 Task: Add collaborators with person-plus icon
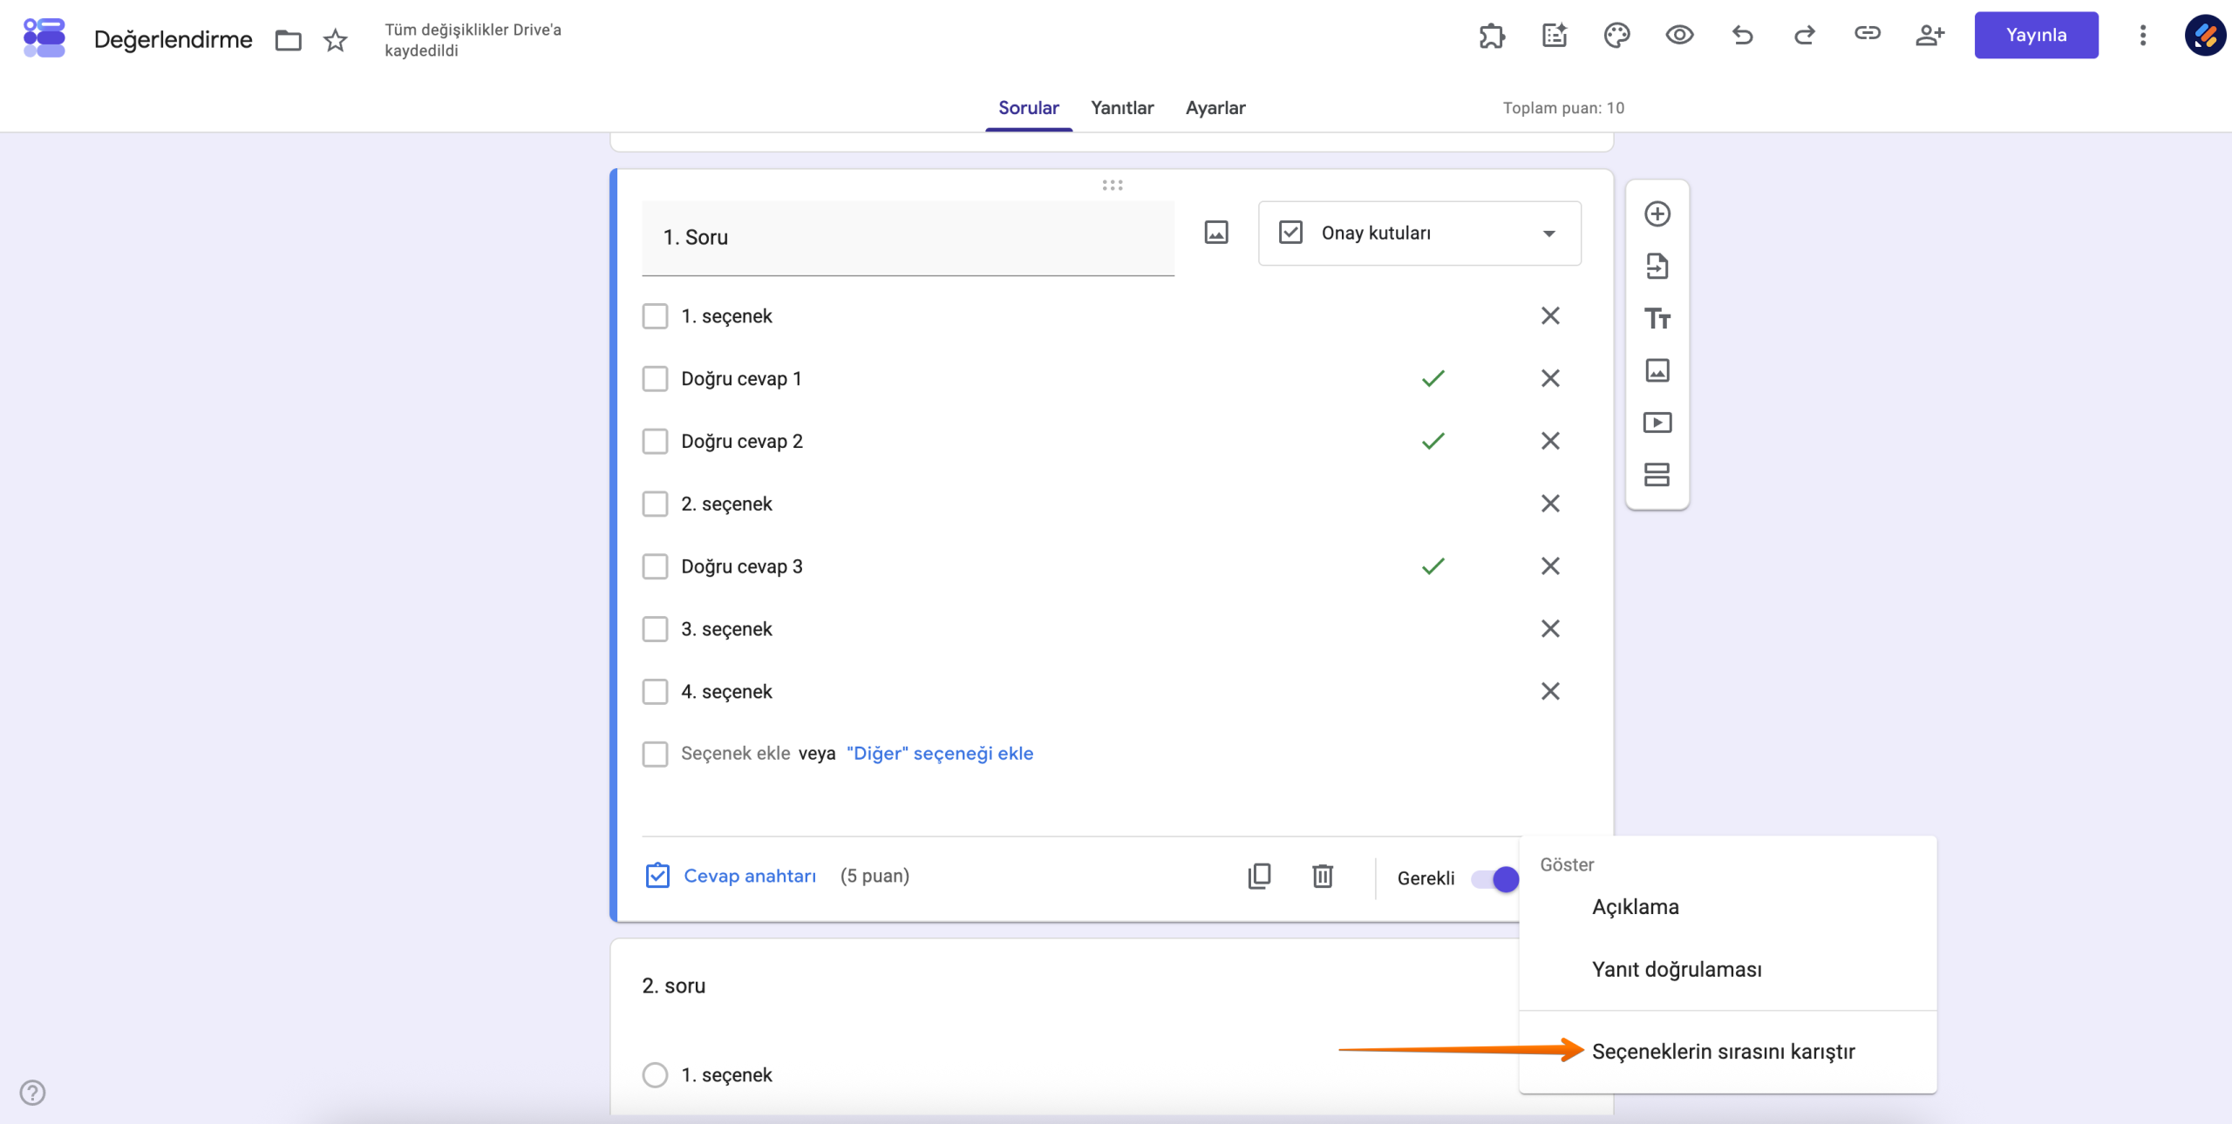pos(1929,36)
